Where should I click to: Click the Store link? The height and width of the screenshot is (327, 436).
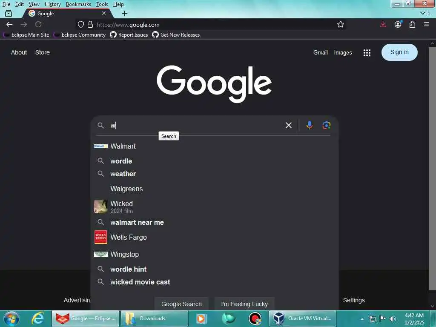point(43,52)
